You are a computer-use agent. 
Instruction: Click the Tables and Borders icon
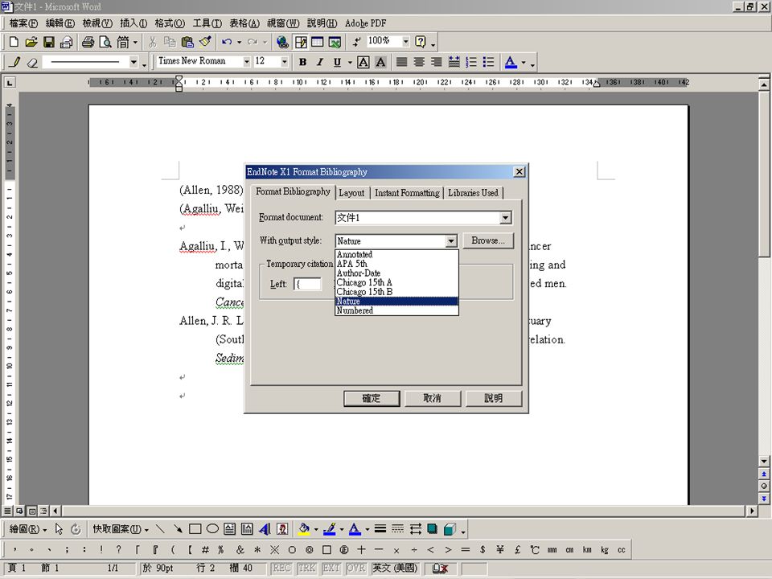[301, 42]
